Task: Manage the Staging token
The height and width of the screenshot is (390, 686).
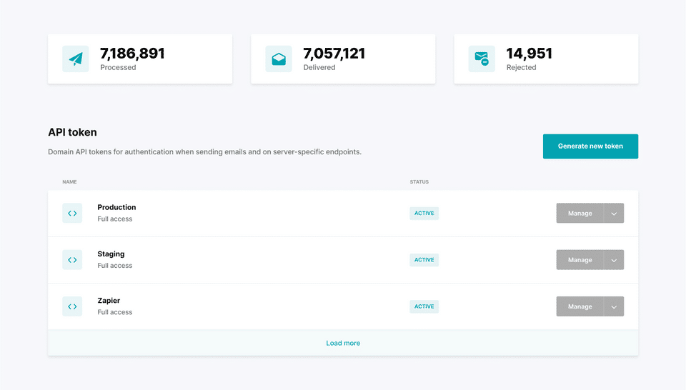Action: pos(580,260)
